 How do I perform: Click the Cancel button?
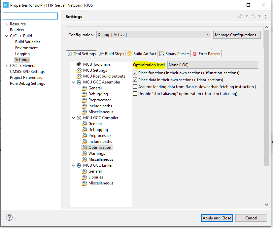coord(251,218)
